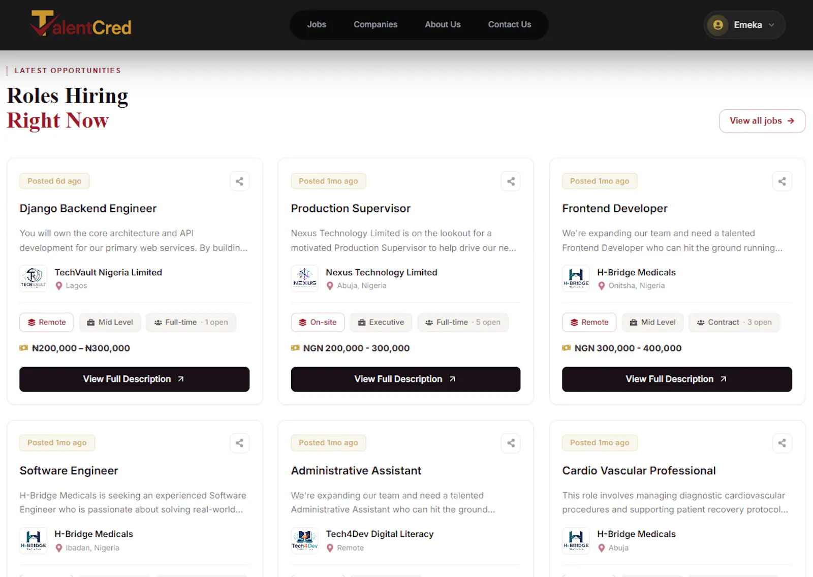Click the money icon beside ₦200,000–₦300,000
This screenshot has width=813, height=577.
pos(23,348)
